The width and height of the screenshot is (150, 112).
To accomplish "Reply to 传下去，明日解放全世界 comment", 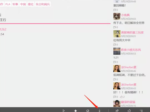I will pyautogui.click(x=115, y=27).
